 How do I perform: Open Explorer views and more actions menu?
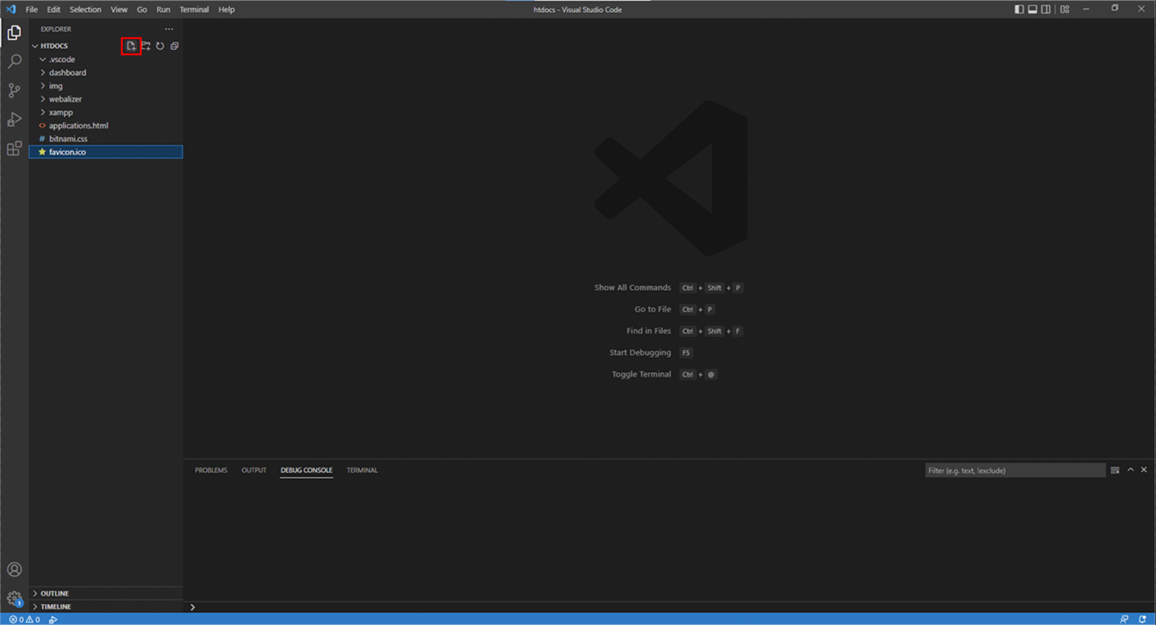169,29
